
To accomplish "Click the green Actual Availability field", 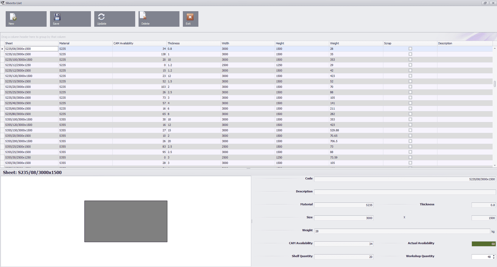I will (x=483, y=244).
